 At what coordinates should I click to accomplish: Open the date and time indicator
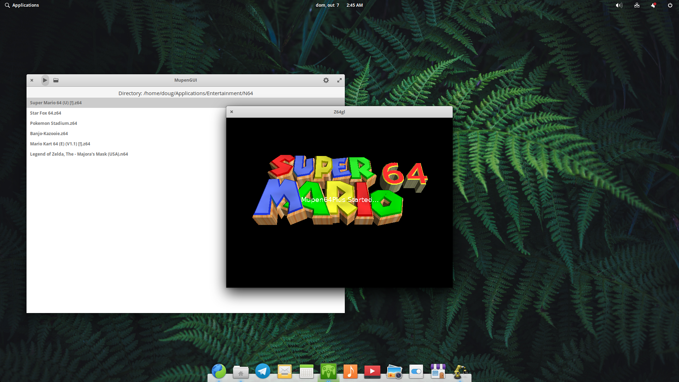339,5
